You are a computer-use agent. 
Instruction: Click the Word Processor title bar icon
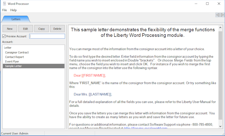[x=4, y=4]
